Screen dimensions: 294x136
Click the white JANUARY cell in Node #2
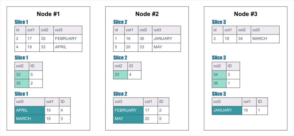point(166,39)
